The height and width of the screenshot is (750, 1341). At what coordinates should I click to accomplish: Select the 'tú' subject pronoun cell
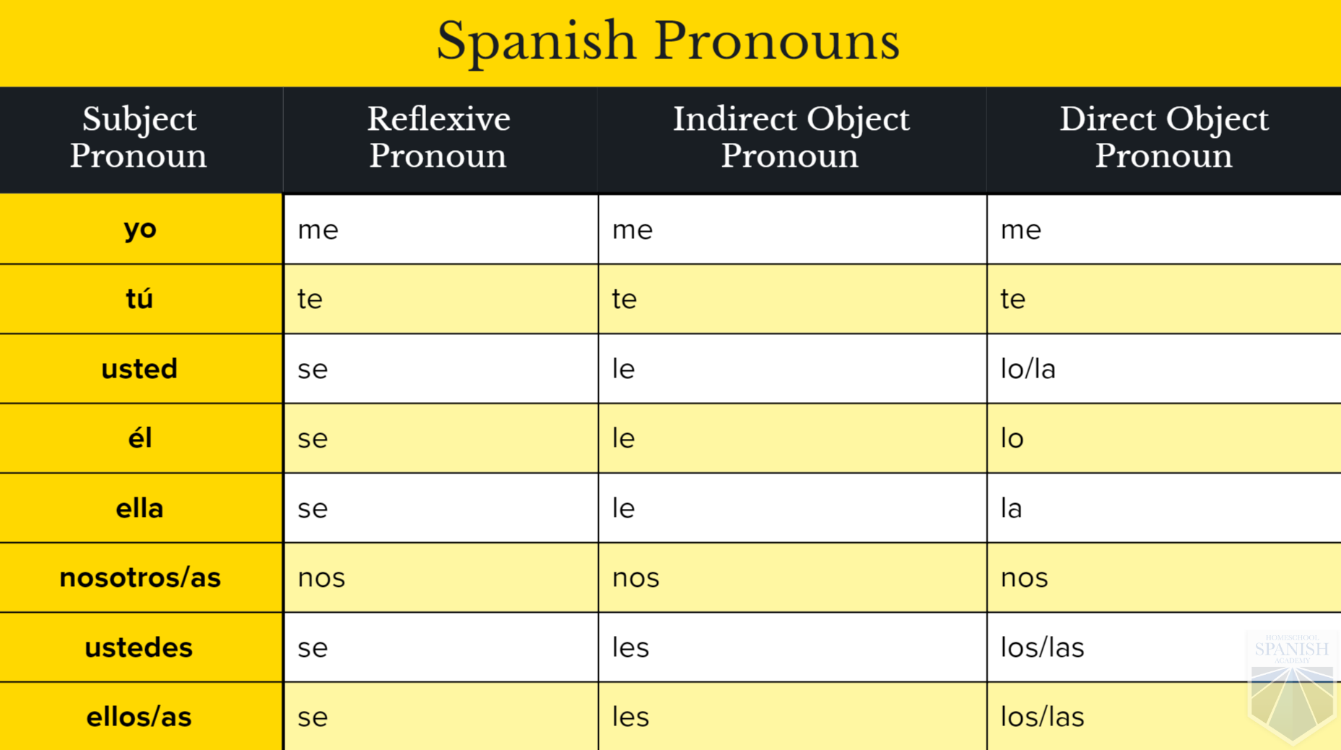[140, 298]
